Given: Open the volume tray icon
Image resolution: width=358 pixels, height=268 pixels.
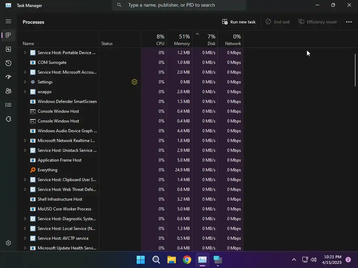Looking at the screenshot, I should click(314, 260).
